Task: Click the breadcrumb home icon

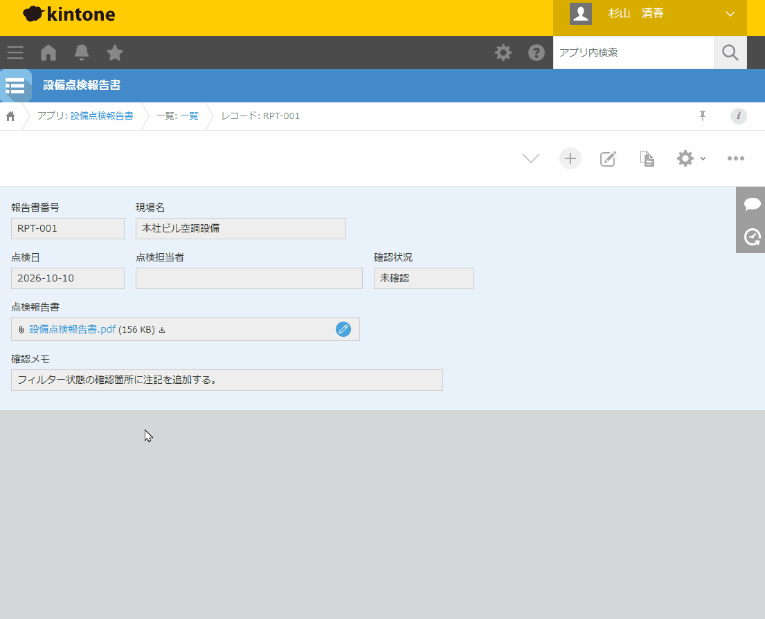Action: [10, 116]
